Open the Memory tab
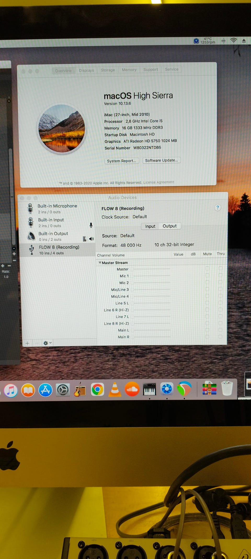 tap(129, 70)
